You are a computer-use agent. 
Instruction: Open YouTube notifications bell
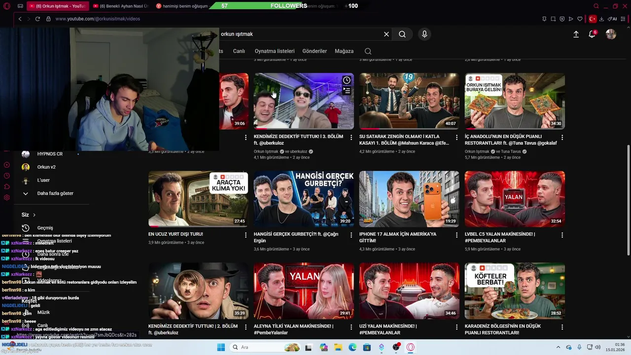tap(592, 34)
